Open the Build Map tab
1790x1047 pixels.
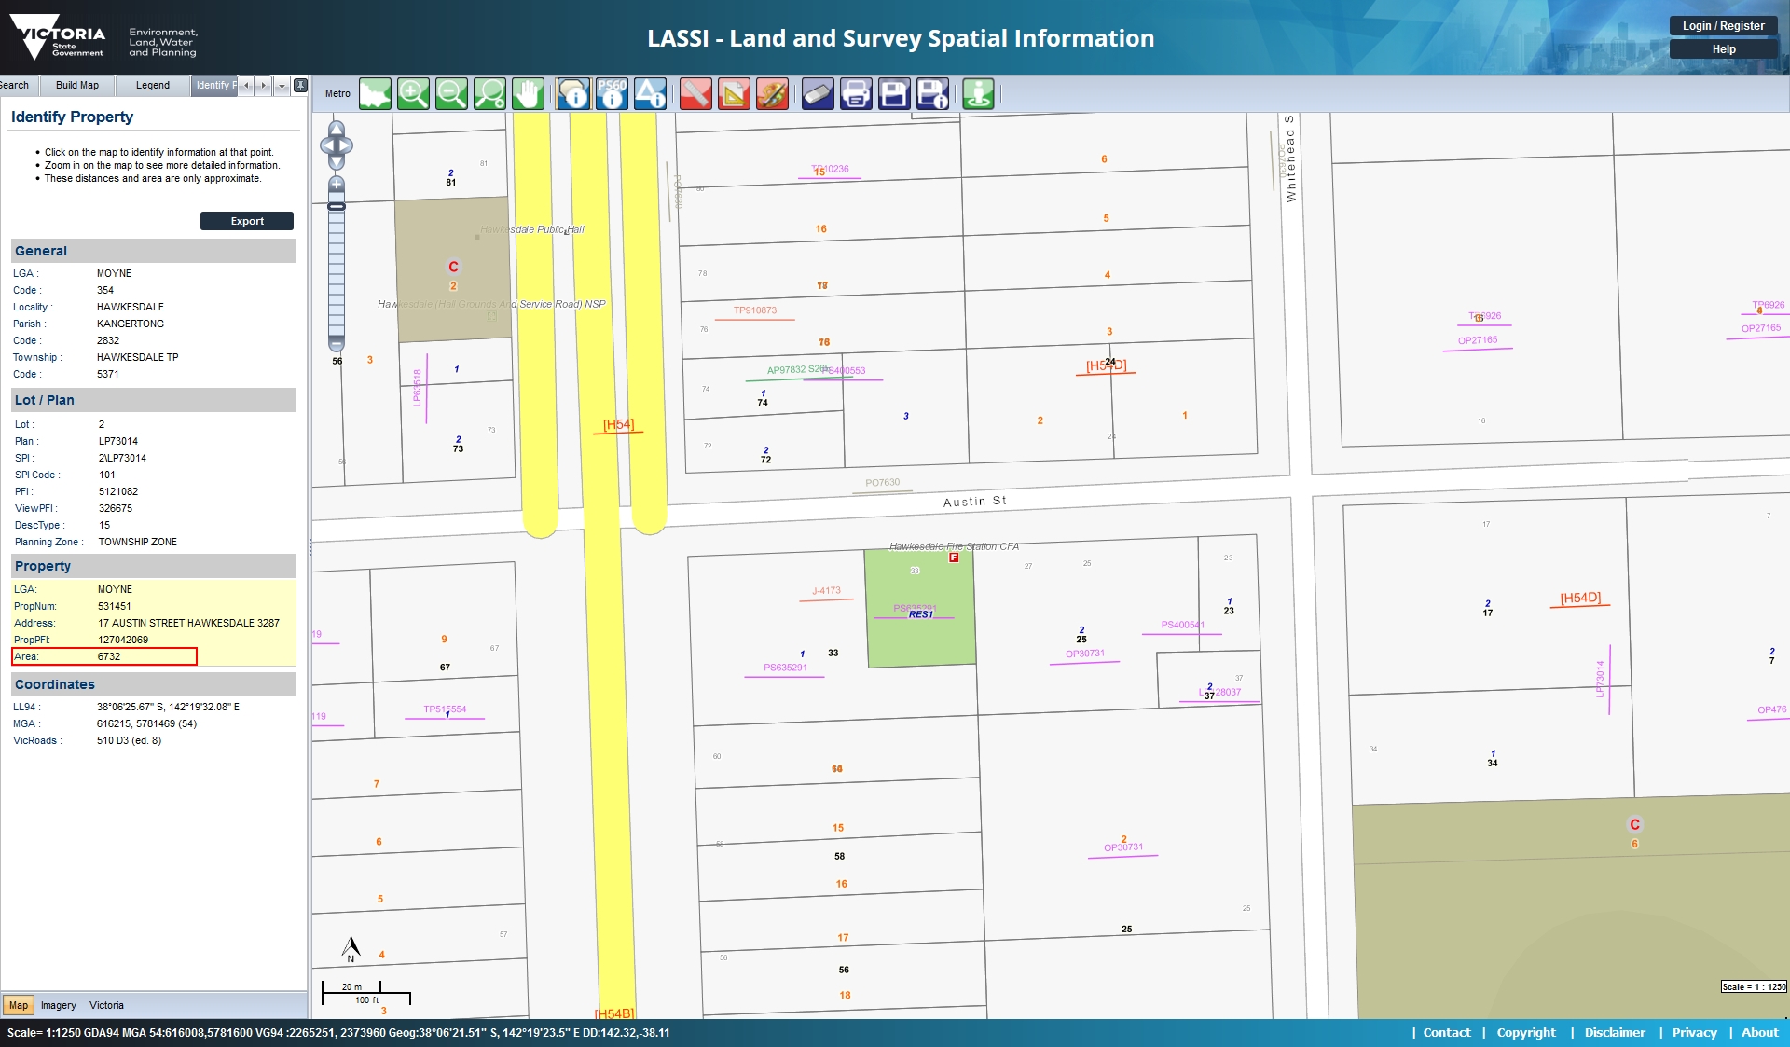coord(77,85)
